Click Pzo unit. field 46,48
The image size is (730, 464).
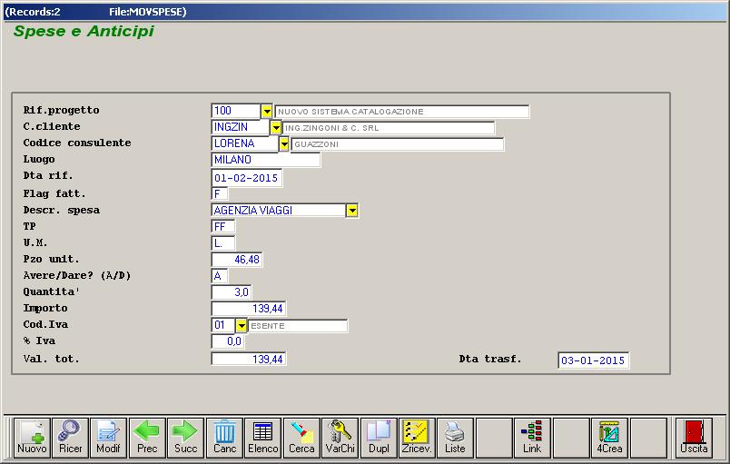click(237, 259)
